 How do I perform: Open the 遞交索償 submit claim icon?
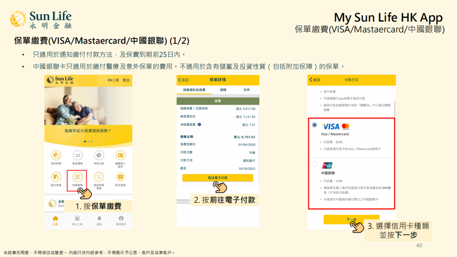pyautogui.click(x=56, y=177)
